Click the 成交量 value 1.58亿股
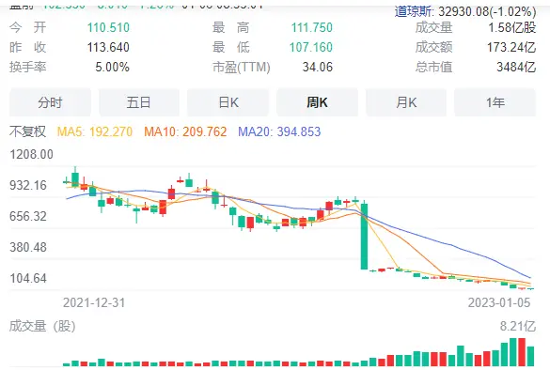This screenshot has height=370, width=550. pos(512,27)
